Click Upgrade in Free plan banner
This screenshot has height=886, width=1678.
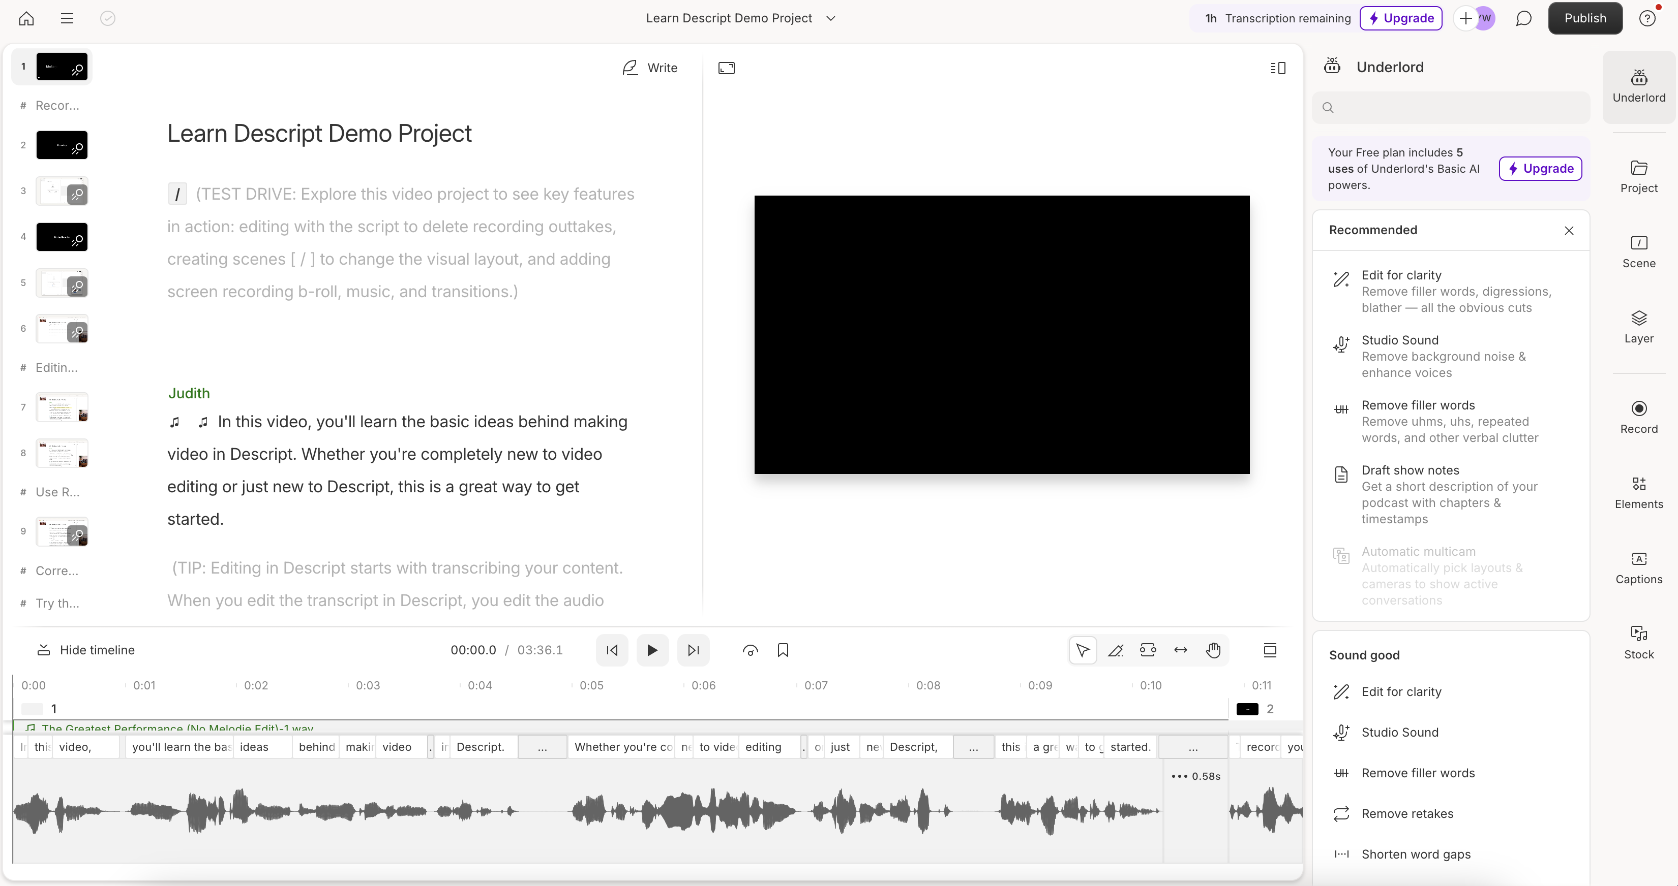tap(1540, 169)
